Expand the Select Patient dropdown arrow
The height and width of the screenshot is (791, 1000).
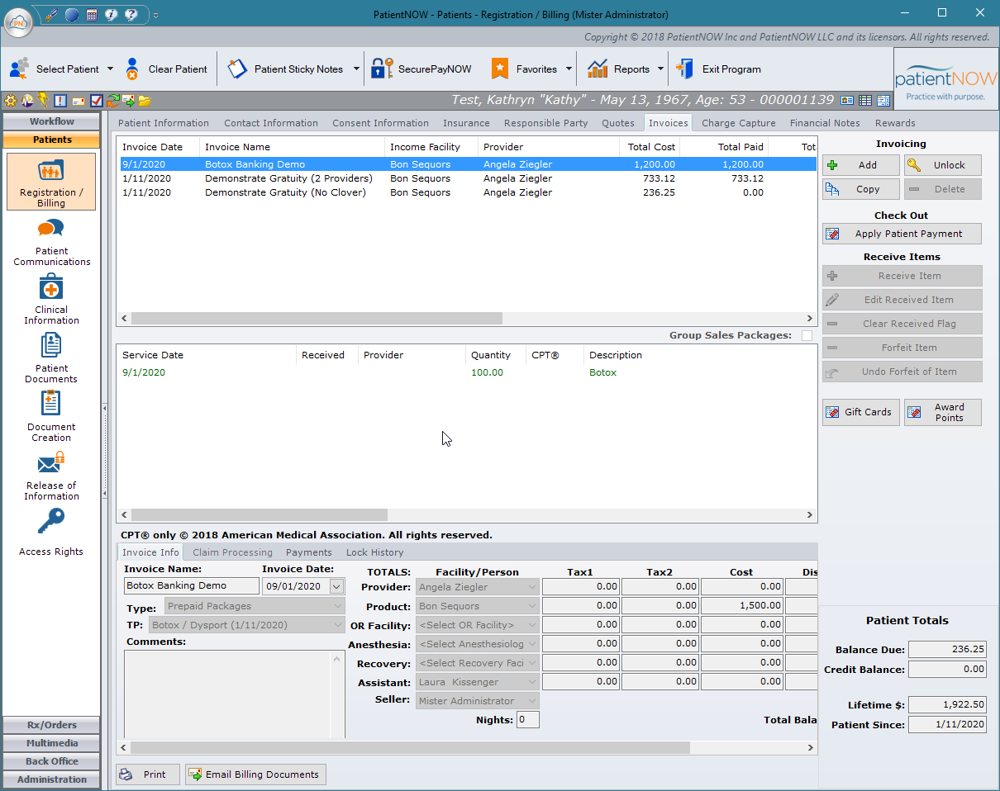(x=110, y=69)
